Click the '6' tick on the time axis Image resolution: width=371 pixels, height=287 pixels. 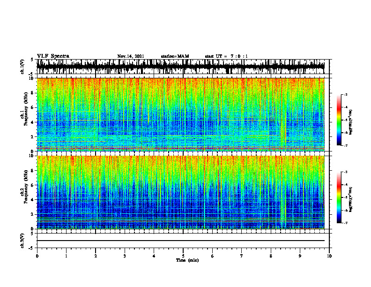pyautogui.click(x=213, y=256)
